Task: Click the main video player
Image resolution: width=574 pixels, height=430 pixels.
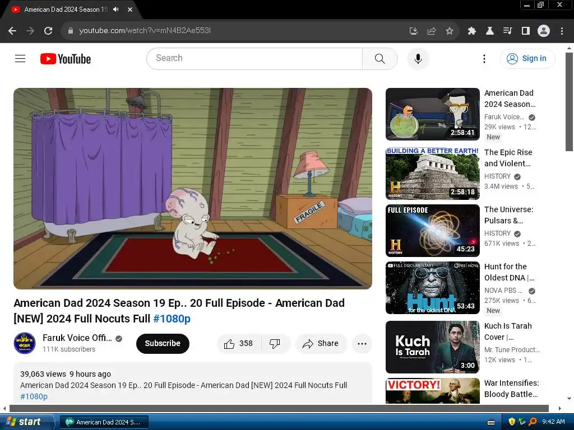Action: tap(193, 188)
